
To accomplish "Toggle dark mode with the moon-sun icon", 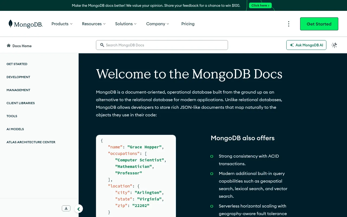I will (334, 45).
